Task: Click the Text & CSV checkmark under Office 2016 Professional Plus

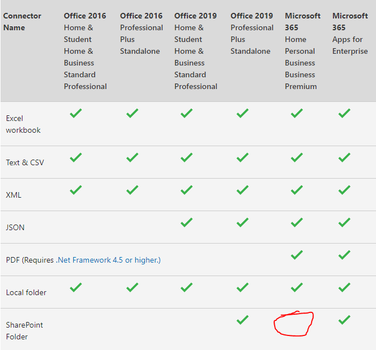Action: click(133, 157)
